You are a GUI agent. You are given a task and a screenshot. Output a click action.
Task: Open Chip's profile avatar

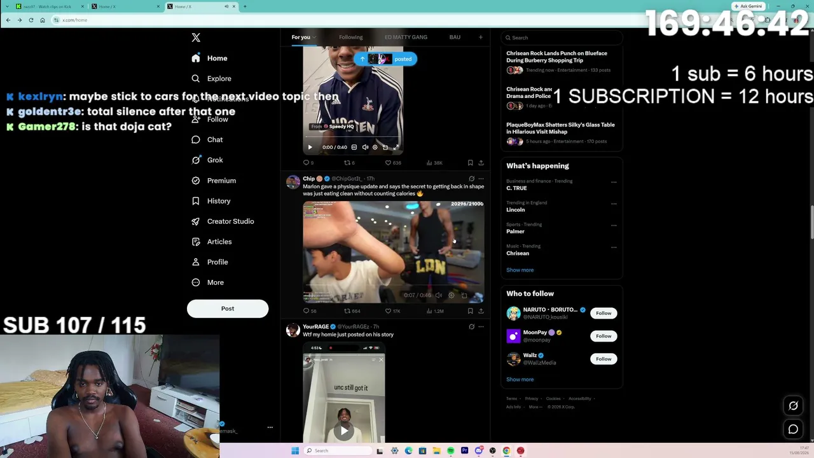[x=293, y=182]
